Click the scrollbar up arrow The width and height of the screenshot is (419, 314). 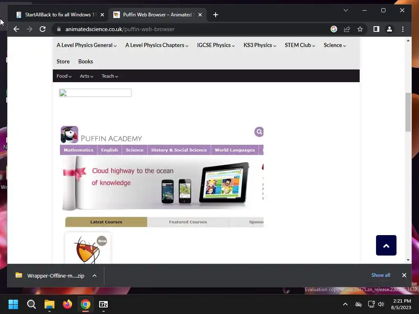408,40
